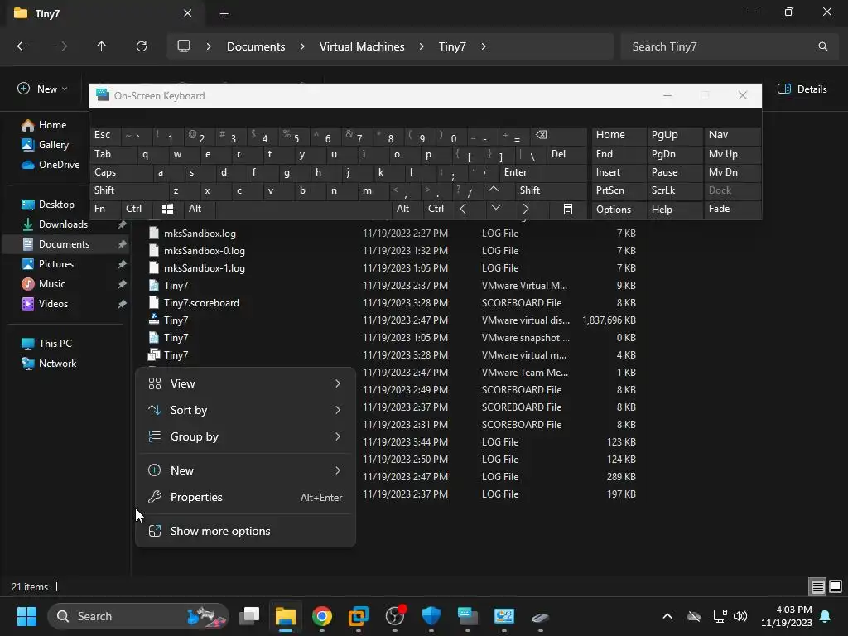Open Google Chrome from taskbar
This screenshot has height=636, width=848.
tap(322, 616)
